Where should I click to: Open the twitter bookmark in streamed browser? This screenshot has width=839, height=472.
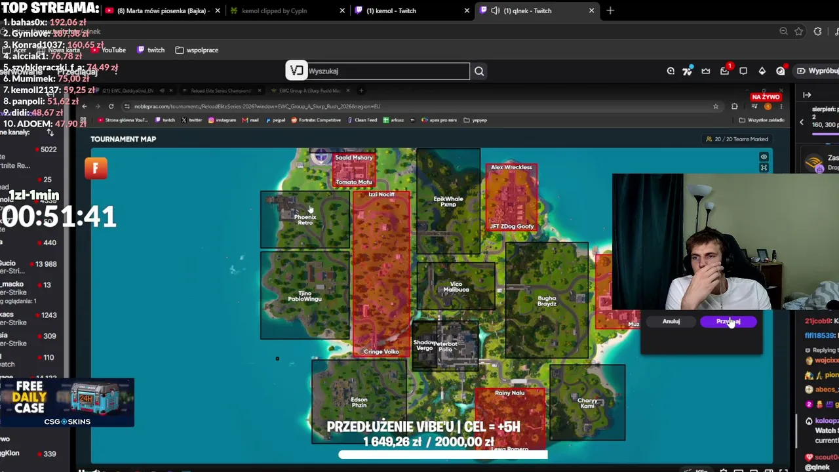click(x=192, y=120)
